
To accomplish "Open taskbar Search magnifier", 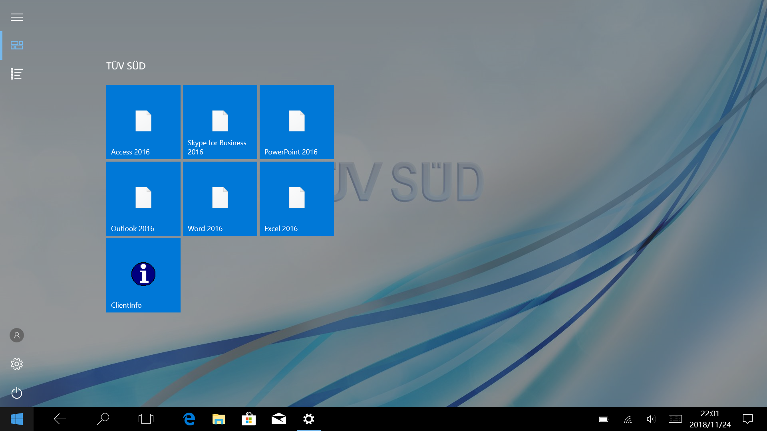I will [x=103, y=419].
